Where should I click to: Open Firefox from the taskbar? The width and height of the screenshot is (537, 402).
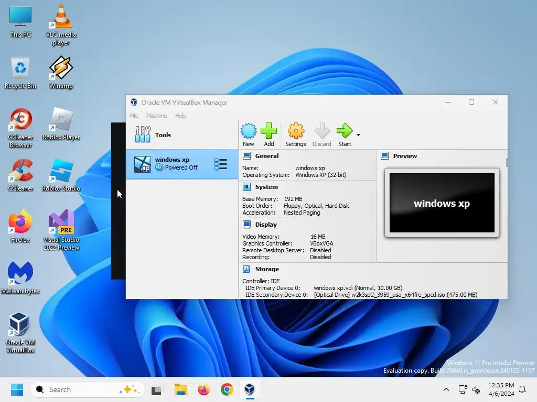click(204, 389)
